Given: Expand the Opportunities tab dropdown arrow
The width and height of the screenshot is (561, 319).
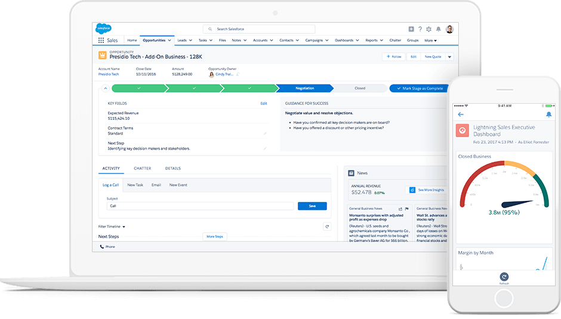Looking at the screenshot, I should tap(170, 41).
